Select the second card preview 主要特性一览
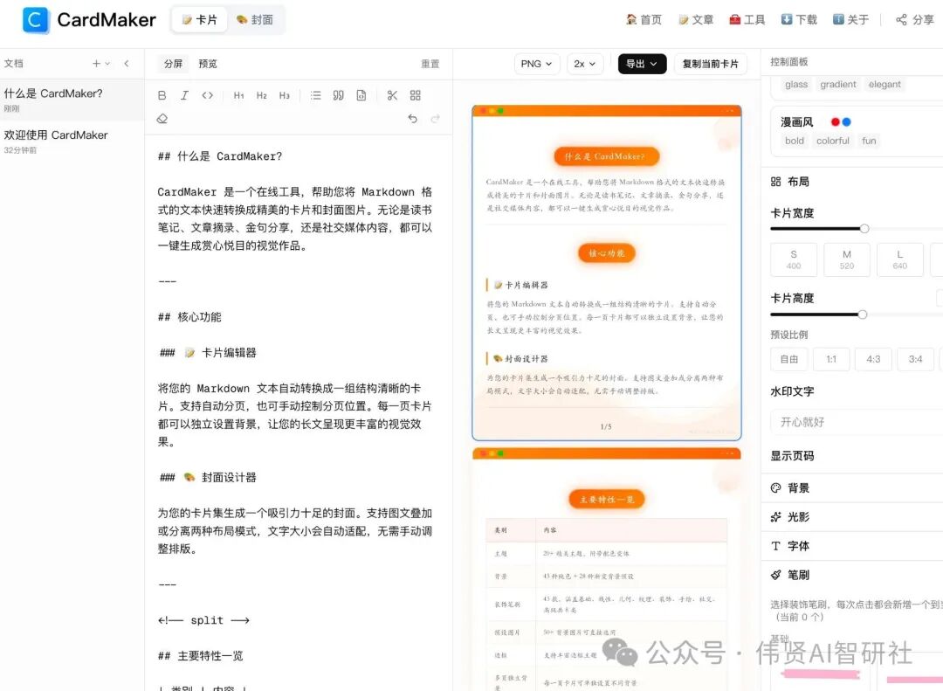 [x=607, y=570]
